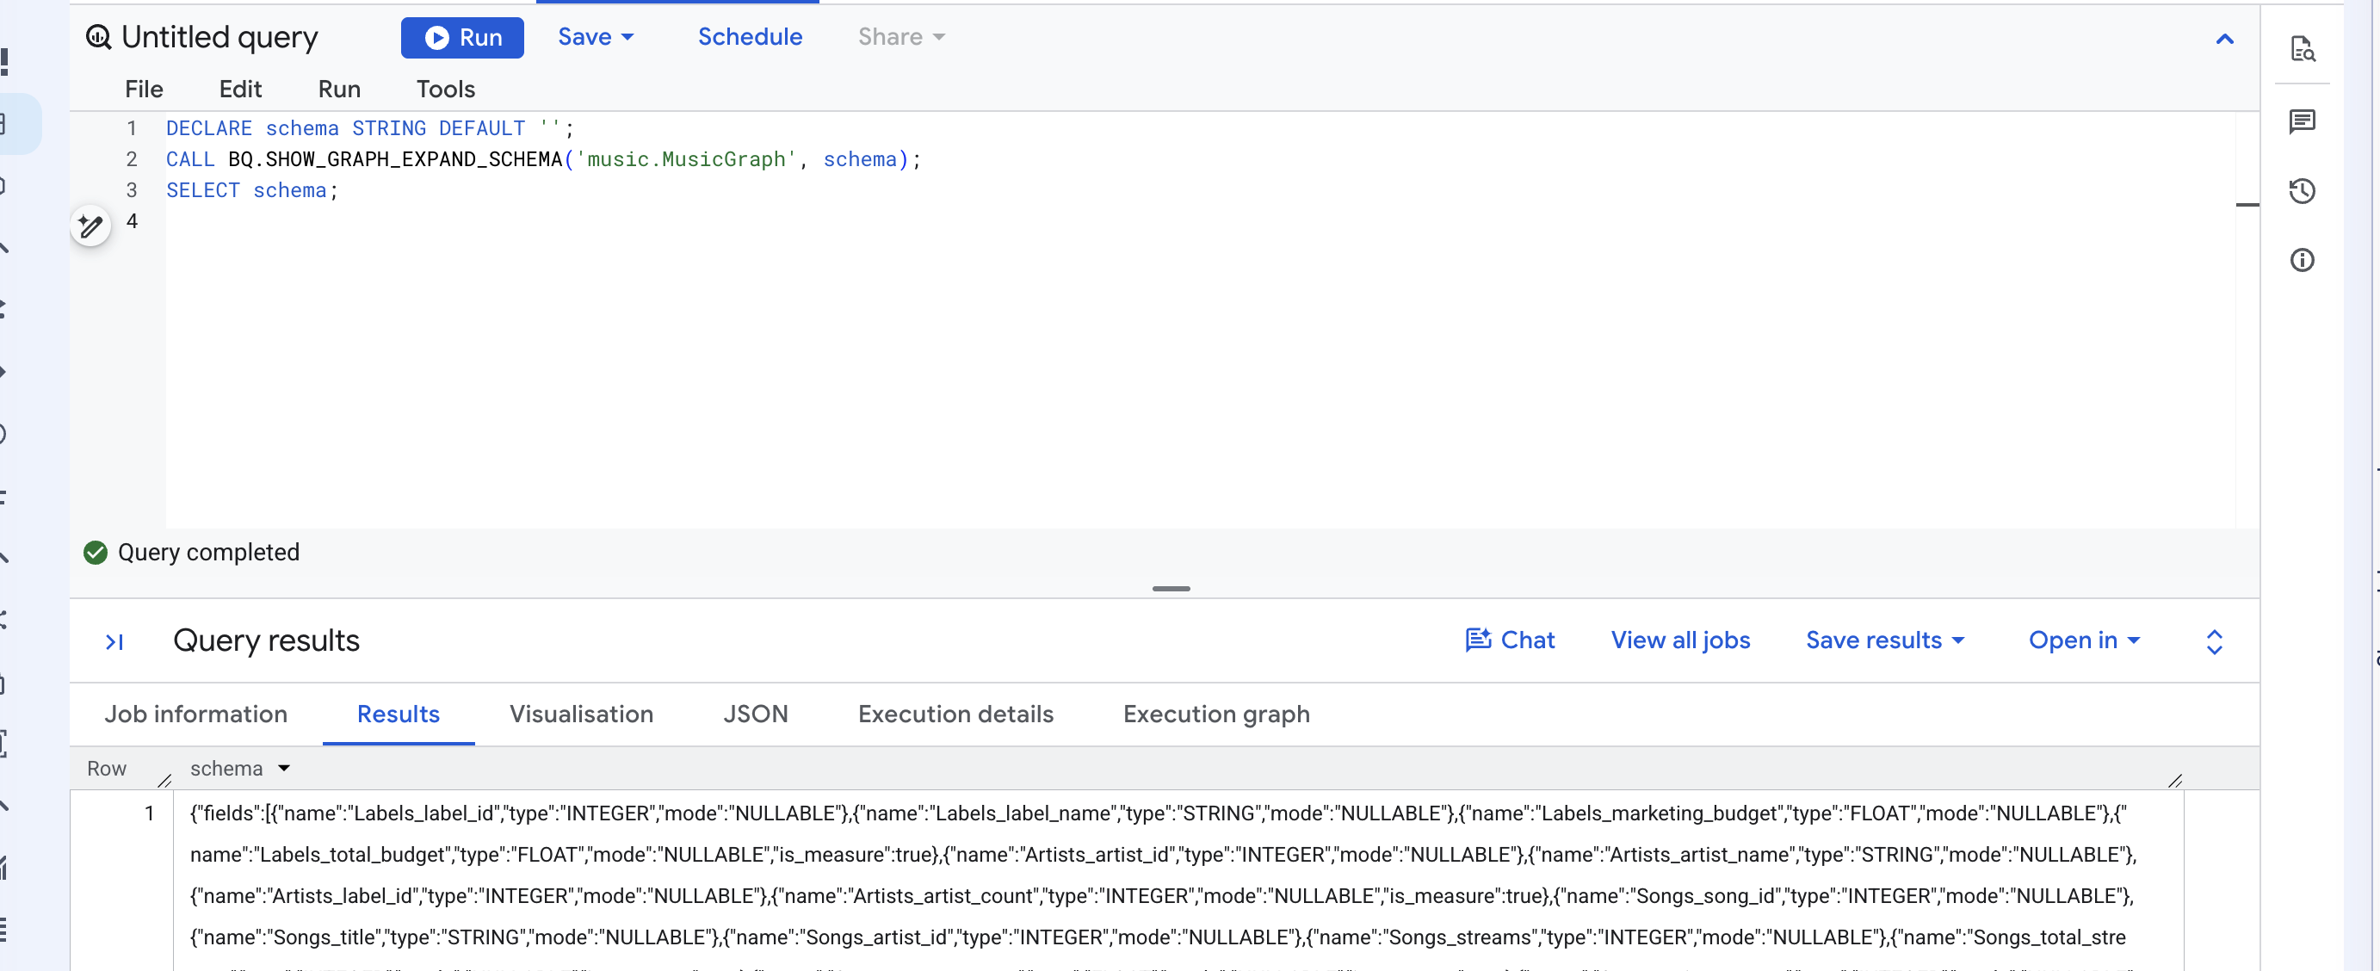This screenshot has width=2380, height=971.
Task: Open the Edit menu
Action: click(x=240, y=89)
